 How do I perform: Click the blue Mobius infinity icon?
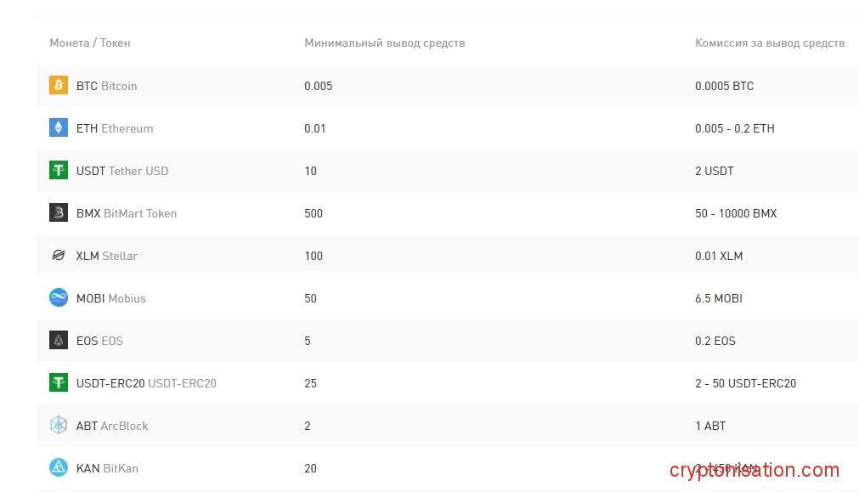pyautogui.click(x=58, y=297)
